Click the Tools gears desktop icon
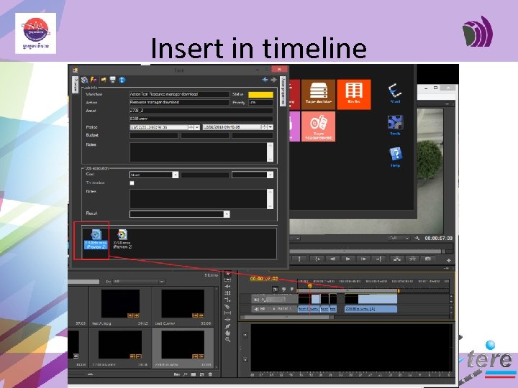This screenshot has height=388, width=518. coord(395,125)
